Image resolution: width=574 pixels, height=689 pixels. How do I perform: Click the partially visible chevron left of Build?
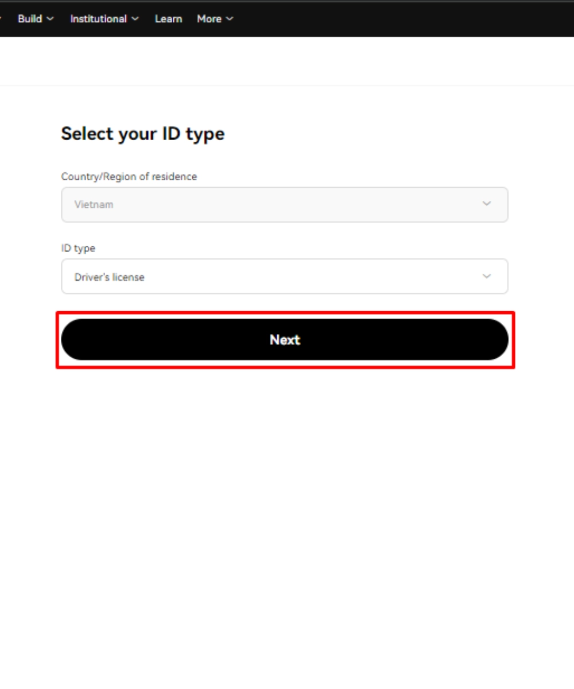(x=1, y=19)
